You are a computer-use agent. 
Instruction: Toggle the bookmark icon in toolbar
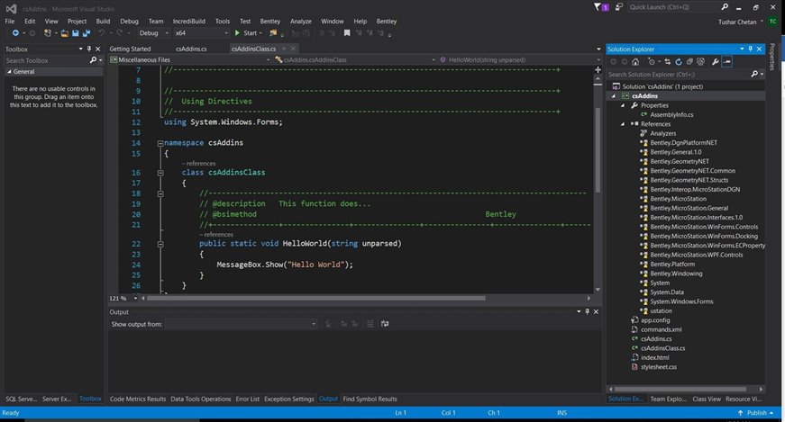347,33
